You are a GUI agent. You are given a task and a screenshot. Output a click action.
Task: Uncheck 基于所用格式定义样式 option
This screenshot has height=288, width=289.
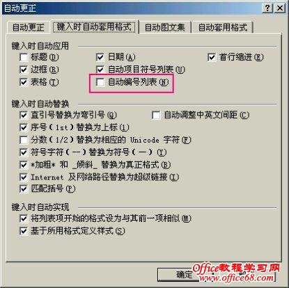point(24,231)
